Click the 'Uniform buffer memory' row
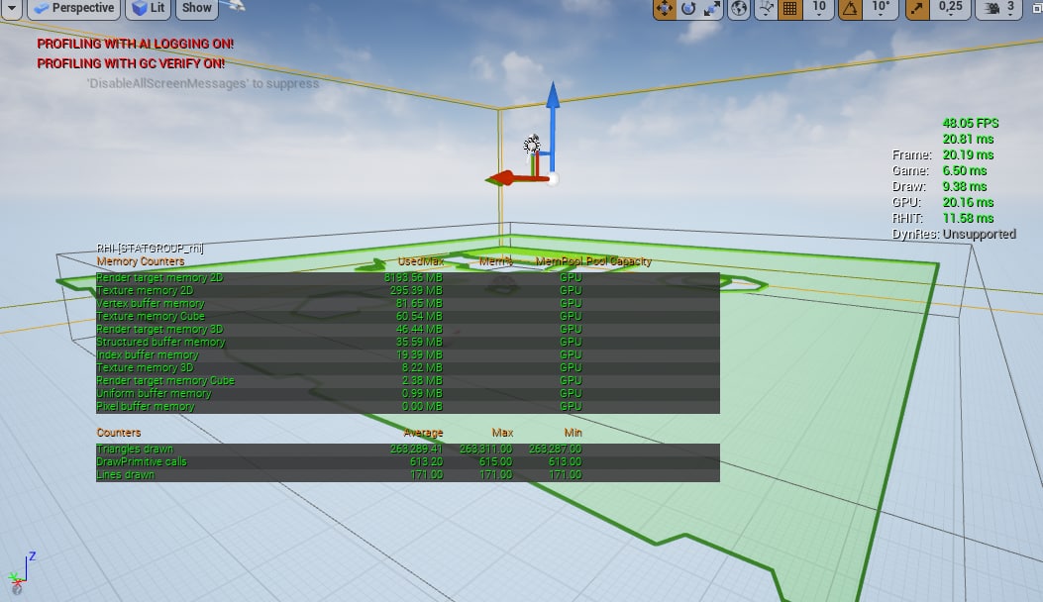 (408, 394)
